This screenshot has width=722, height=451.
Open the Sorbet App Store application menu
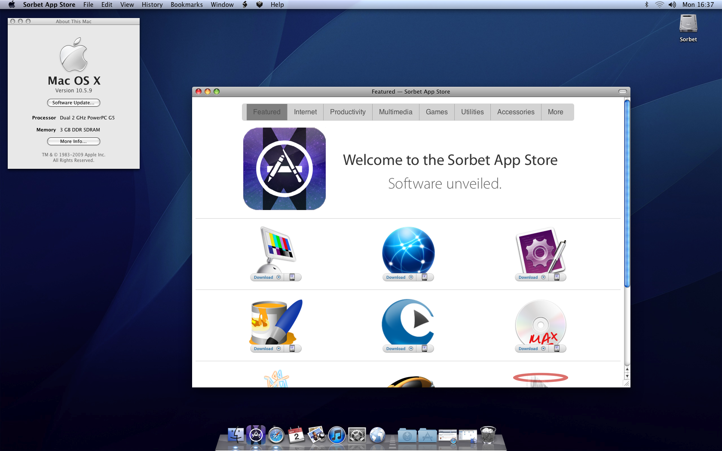point(49,4)
